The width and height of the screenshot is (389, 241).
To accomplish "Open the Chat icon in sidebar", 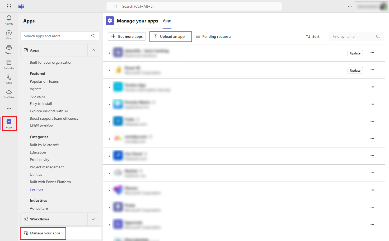I will (9, 34).
